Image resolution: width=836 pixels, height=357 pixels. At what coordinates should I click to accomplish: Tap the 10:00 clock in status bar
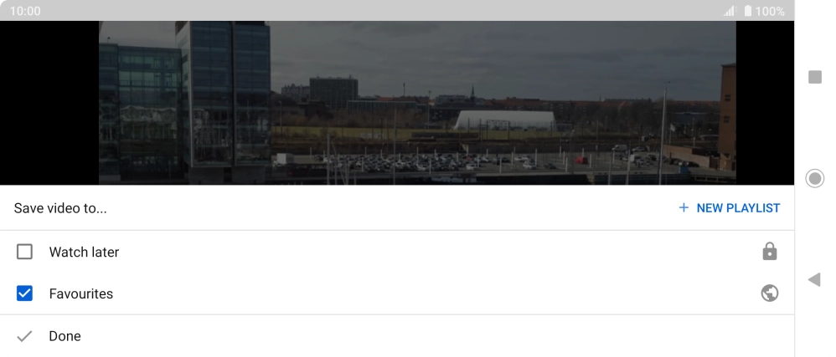pos(25,11)
